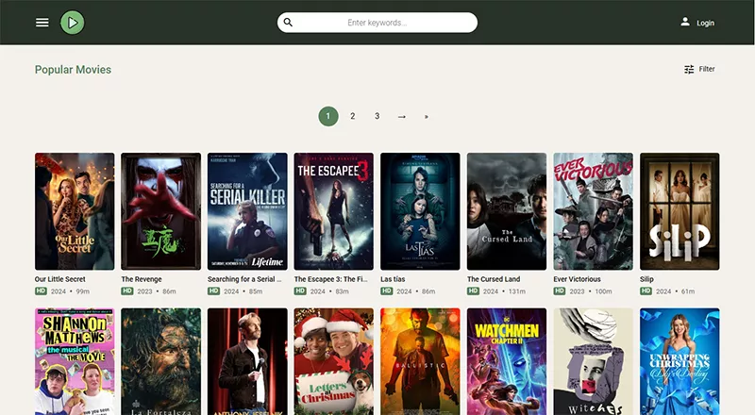This screenshot has width=755, height=415.
Task: Open Anthony Jeselnik stand-up poster
Action: tap(247, 361)
